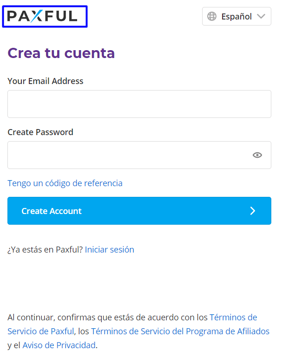Image resolution: width=282 pixels, height=357 pixels.
Task: Click the Paxful logo
Action: click(42, 16)
